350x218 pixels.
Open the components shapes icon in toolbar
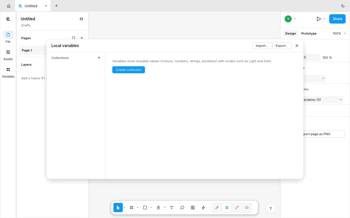click(193, 208)
